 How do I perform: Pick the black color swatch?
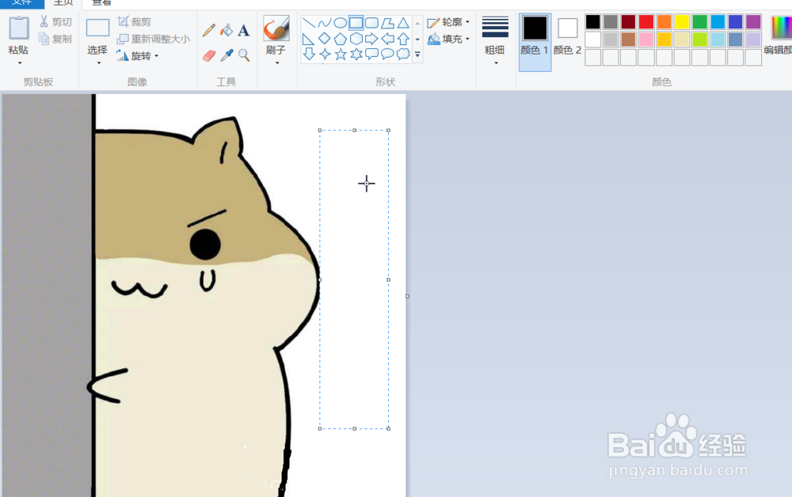593,21
